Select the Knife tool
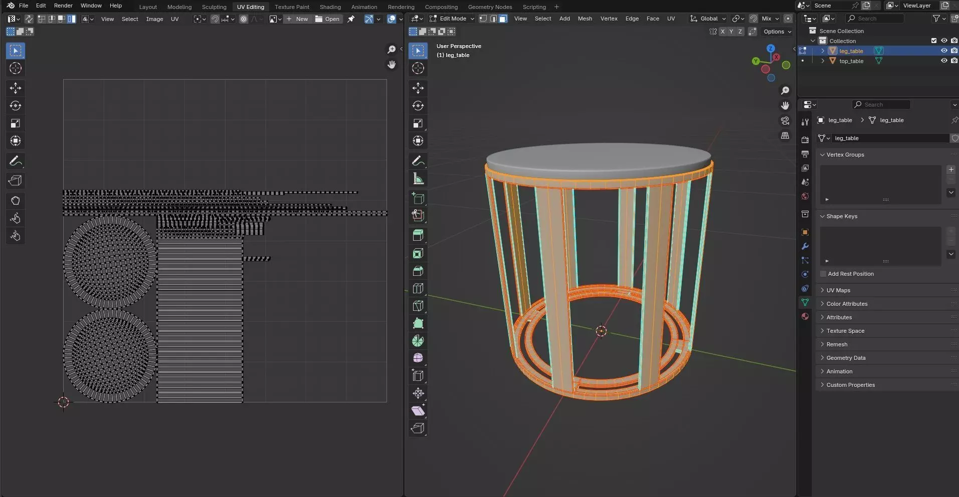959x497 pixels. [x=418, y=306]
